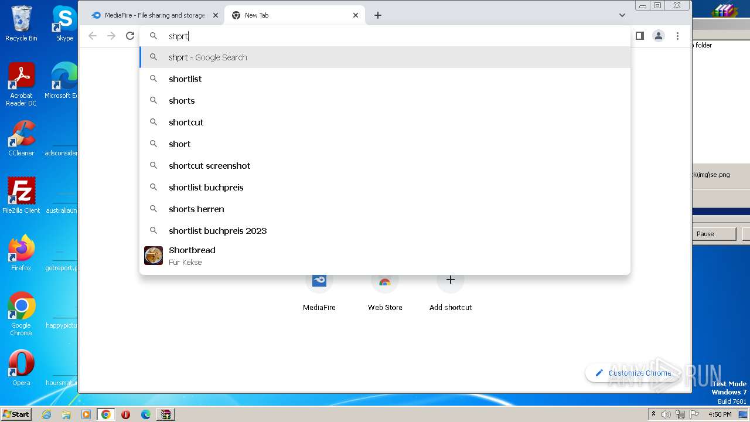The height and width of the screenshot is (422, 750).
Task: Click into the address bar text 'shprt'
Action: (179, 36)
